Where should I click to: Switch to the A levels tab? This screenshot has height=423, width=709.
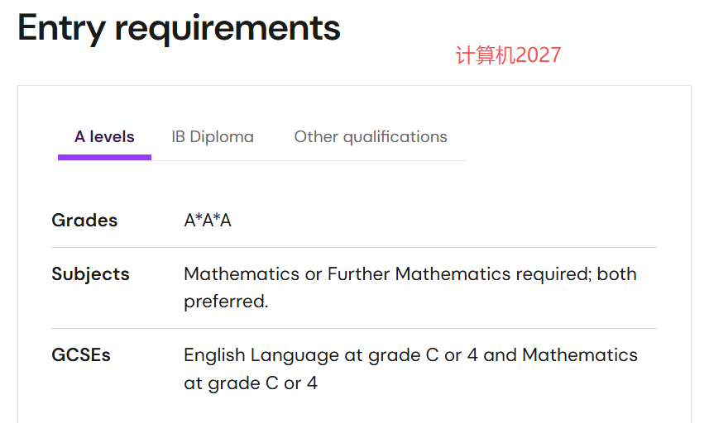[104, 137]
